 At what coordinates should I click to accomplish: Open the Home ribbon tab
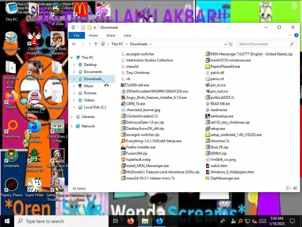[x=93, y=35]
